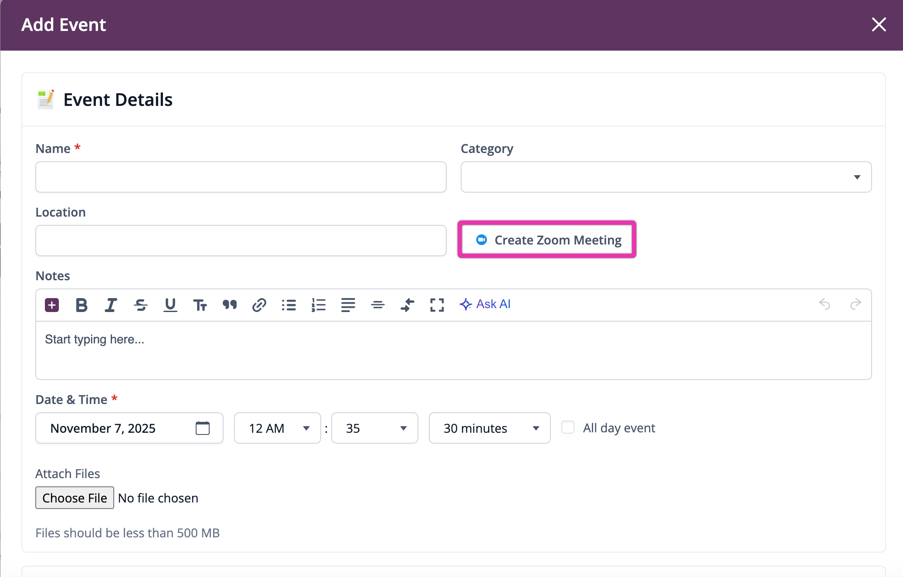
Task: Expand Notes editor to fullscreen
Action: tap(437, 305)
